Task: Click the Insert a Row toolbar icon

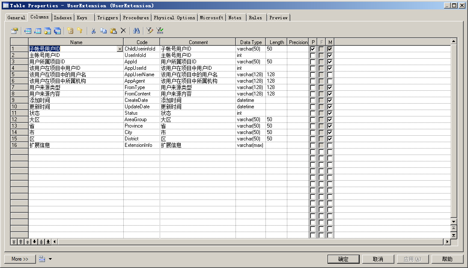Action: pos(28,31)
